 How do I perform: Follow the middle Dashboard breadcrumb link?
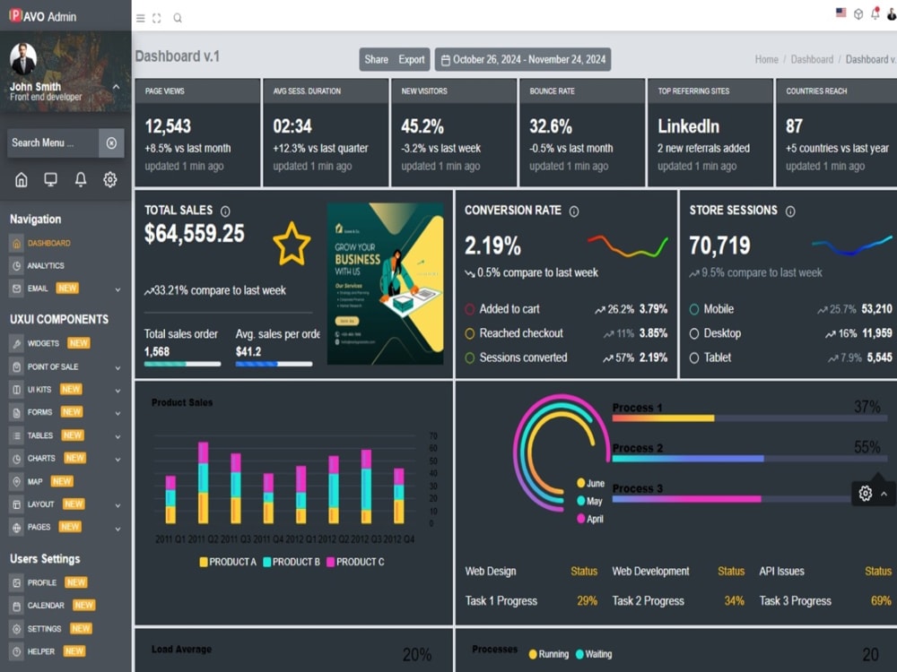point(812,59)
